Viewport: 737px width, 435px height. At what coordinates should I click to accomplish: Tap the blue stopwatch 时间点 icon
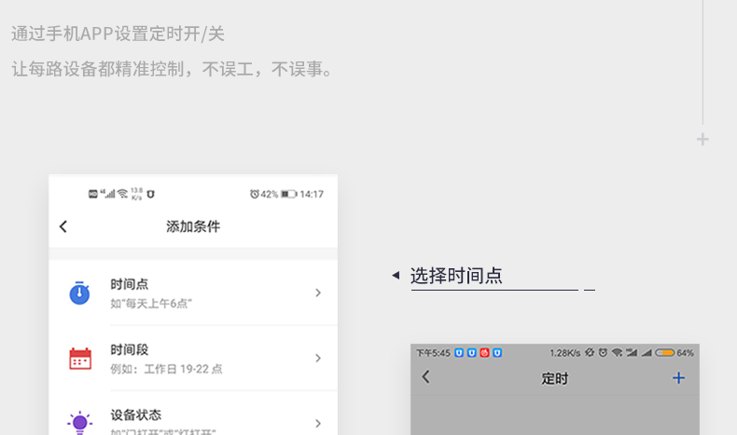coord(80,292)
